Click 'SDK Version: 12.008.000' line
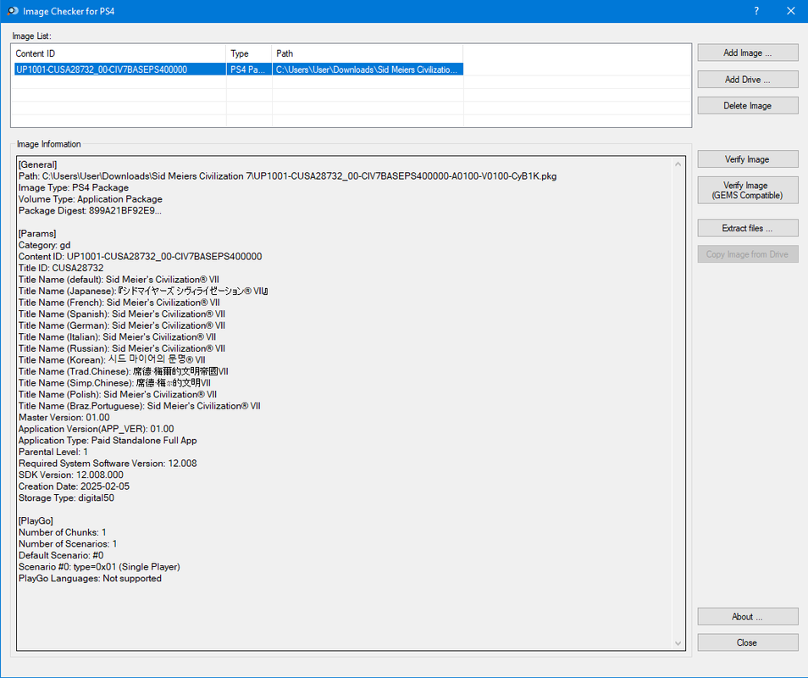Image resolution: width=808 pixels, height=678 pixels. [x=70, y=475]
